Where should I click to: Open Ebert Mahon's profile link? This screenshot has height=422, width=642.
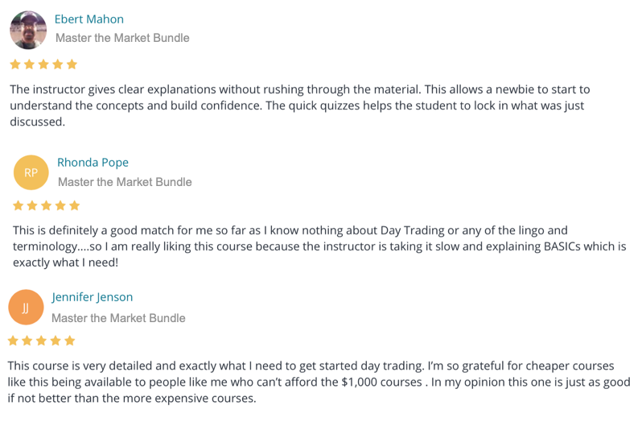tap(88, 19)
